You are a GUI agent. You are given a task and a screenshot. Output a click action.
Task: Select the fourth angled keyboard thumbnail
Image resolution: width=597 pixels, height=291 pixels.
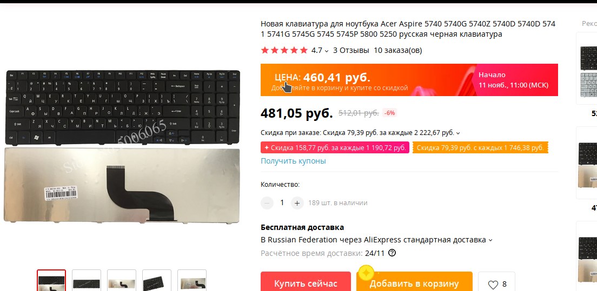tap(156, 280)
